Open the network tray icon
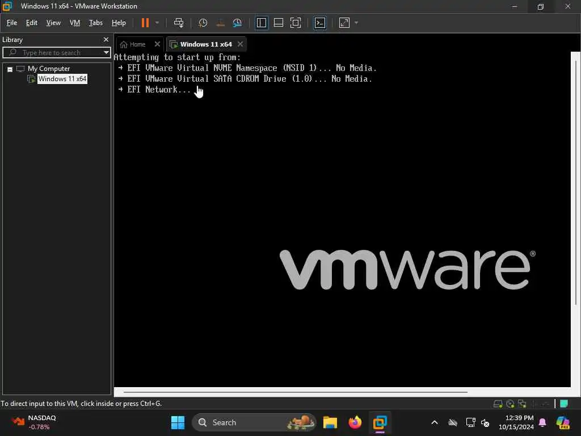This screenshot has width=581, height=436. 470,422
